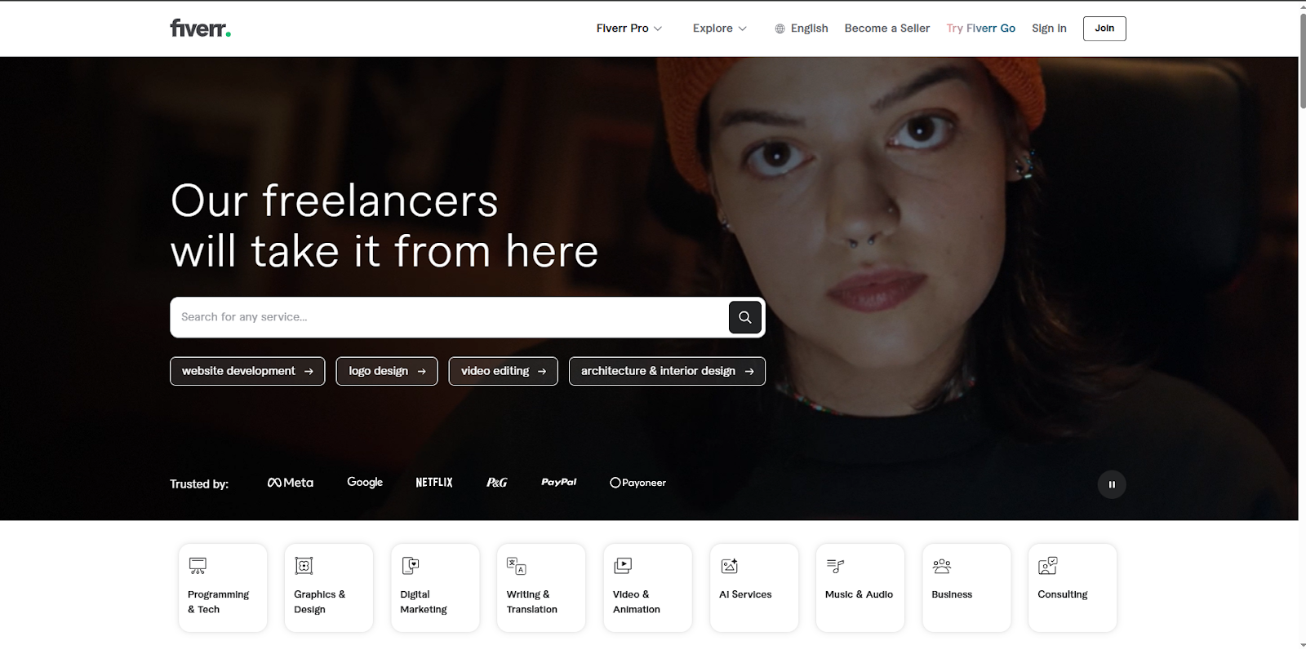Click the Writing & Translation category icon

tap(517, 566)
